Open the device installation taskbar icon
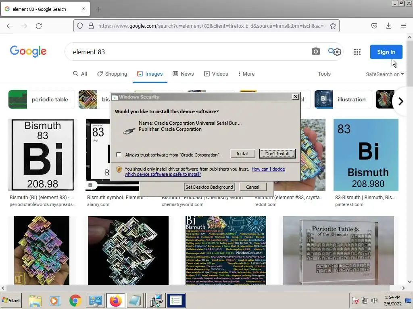413x309 pixels. point(156,301)
